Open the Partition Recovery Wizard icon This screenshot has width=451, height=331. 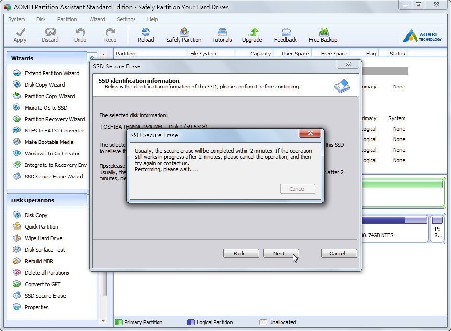[17, 119]
